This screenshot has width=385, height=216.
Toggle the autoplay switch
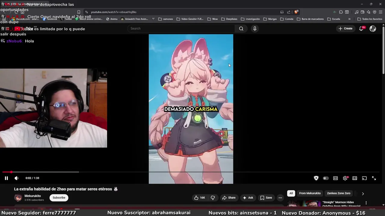point(326,178)
